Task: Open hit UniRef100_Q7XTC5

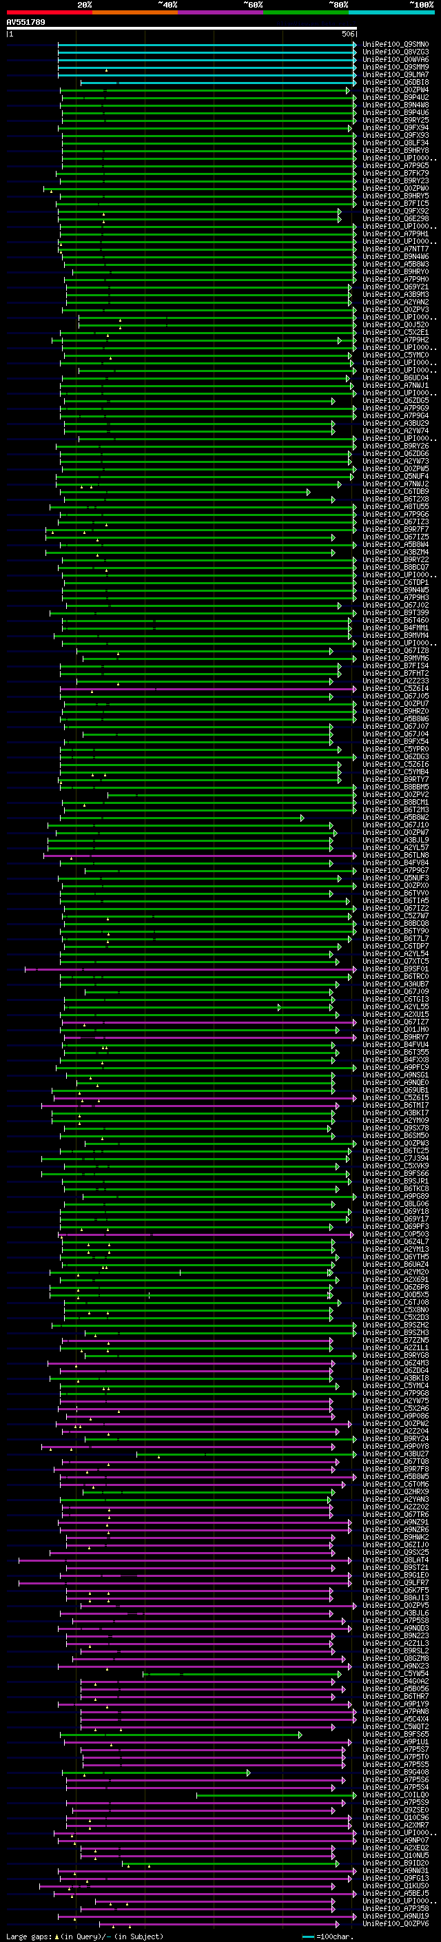Action: 395,961
